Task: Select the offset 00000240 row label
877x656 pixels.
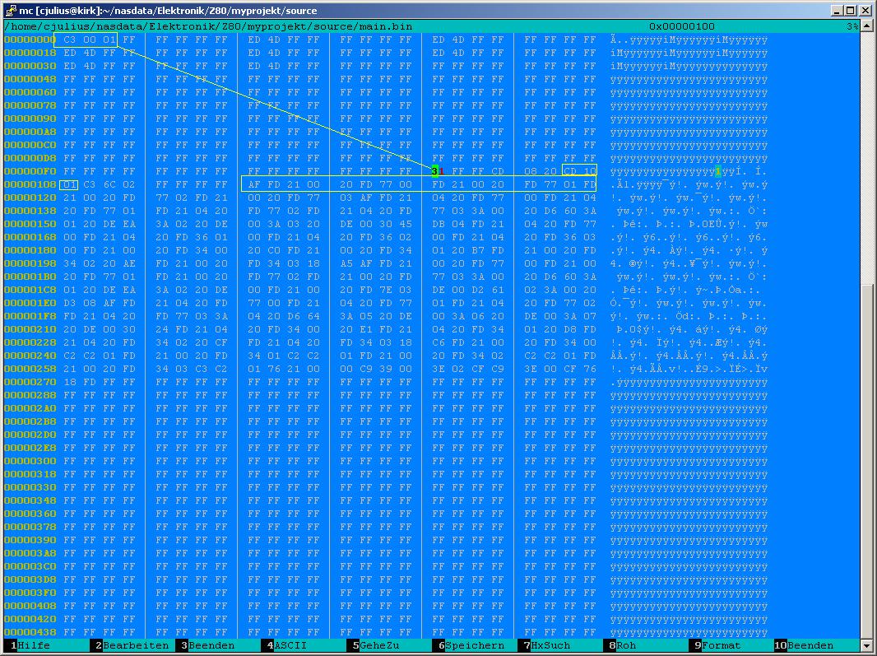Action: click(30, 356)
